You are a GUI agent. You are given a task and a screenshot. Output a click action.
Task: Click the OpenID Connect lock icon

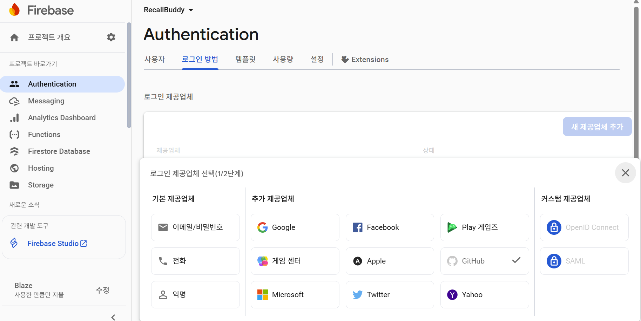pos(554,227)
